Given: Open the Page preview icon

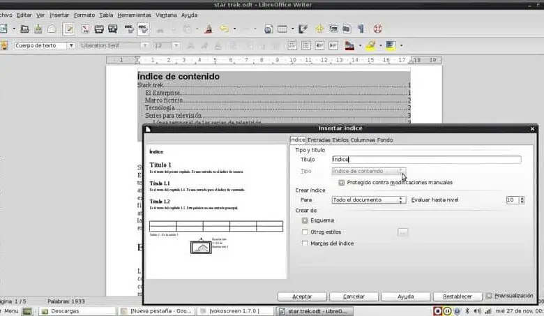Looking at the screenshot, I should (112, 29).
